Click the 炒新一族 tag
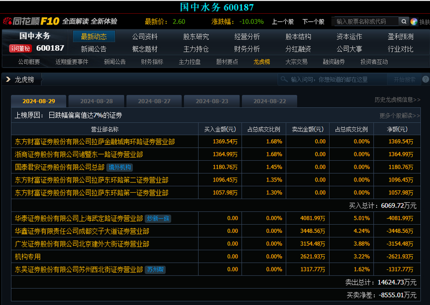Screen dimensions: 430x305 [x=158, y=219]
